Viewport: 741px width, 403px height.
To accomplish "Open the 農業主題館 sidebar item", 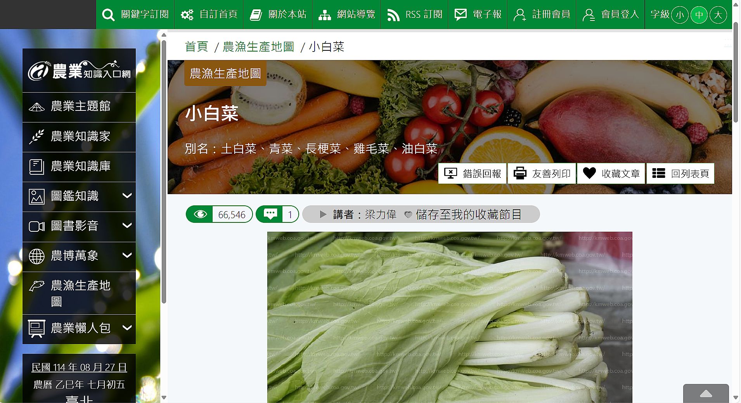I will [x=80, y=107].
